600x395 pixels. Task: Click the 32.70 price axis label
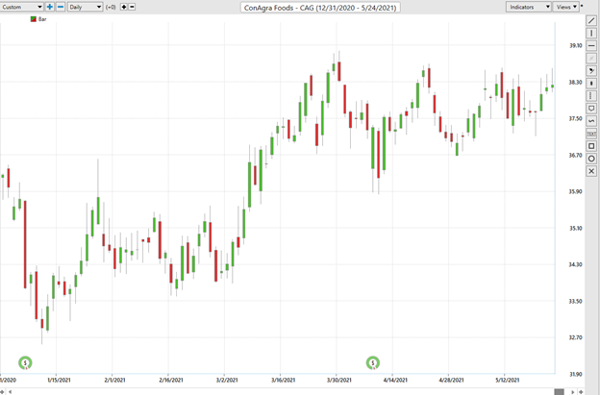point(576,337)
